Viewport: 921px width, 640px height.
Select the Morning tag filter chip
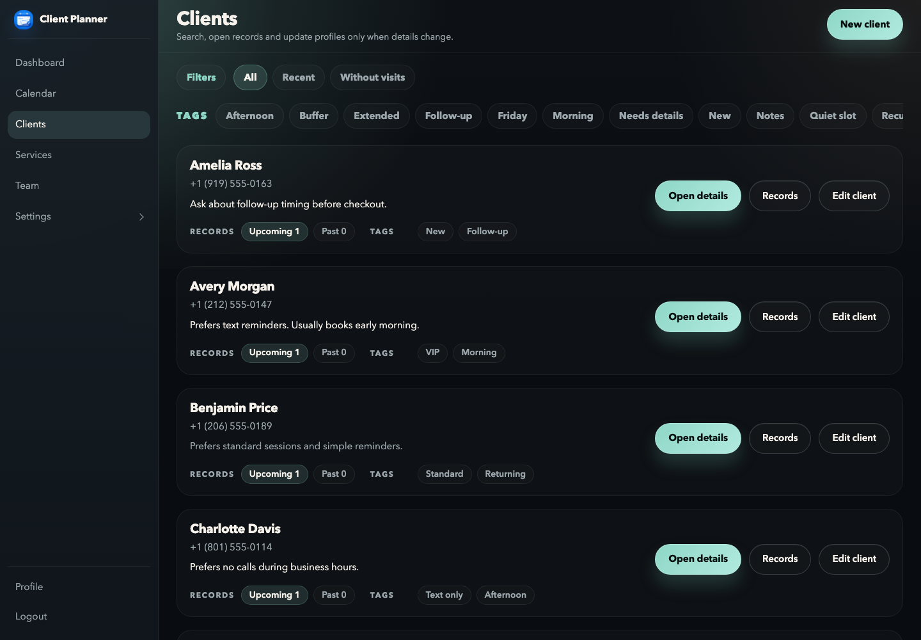pyautogui.click(x=572, y=116)
